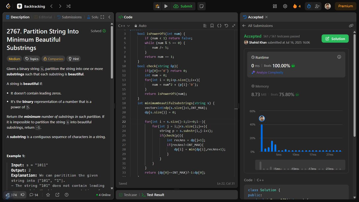Upvote the problem with thumbs up
Image resolution: width=359 pixels, height=202 pixels.
[11, 195]
